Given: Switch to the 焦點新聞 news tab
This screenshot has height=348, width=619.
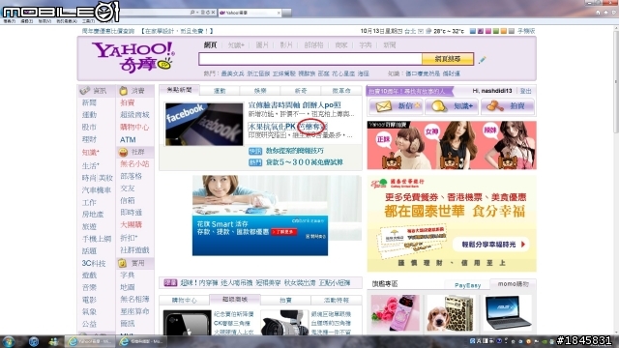Looking at the screenshot, I should tap(179, 90).
